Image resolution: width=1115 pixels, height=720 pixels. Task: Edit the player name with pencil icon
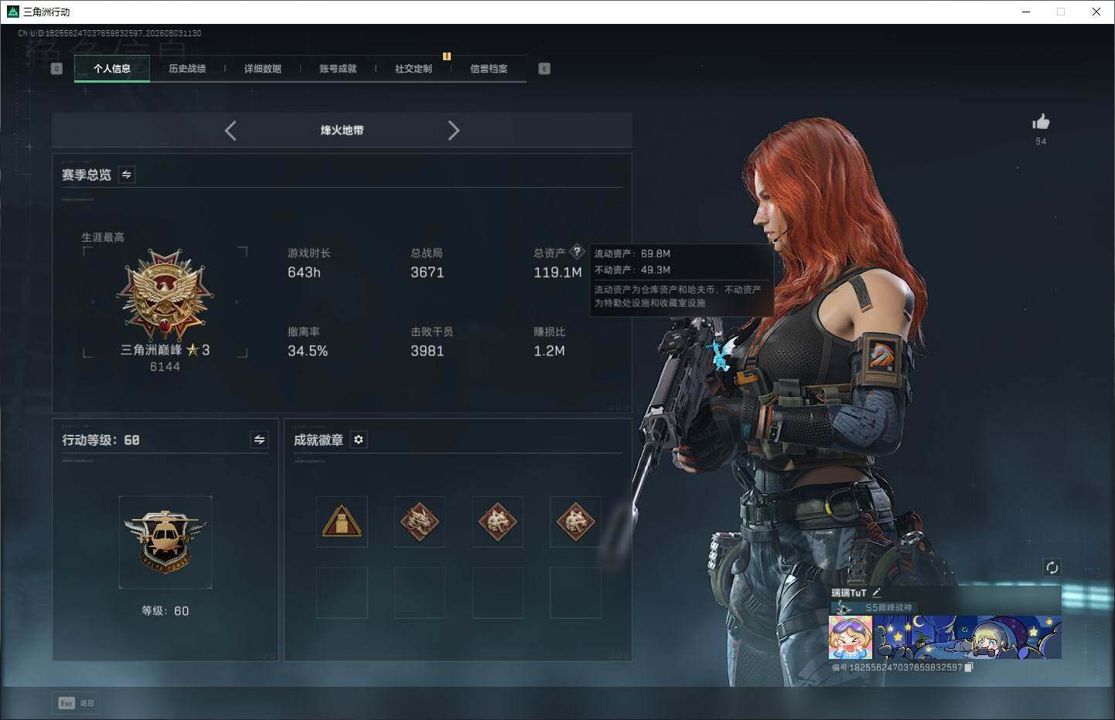[876, 593]
